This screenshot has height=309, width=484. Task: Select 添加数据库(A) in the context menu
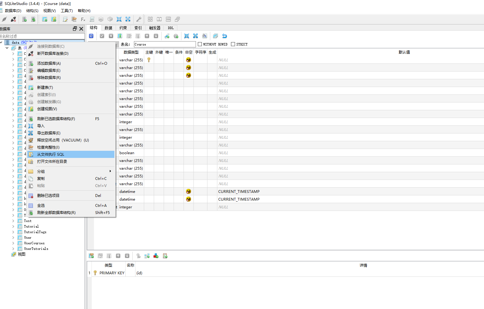71,63
